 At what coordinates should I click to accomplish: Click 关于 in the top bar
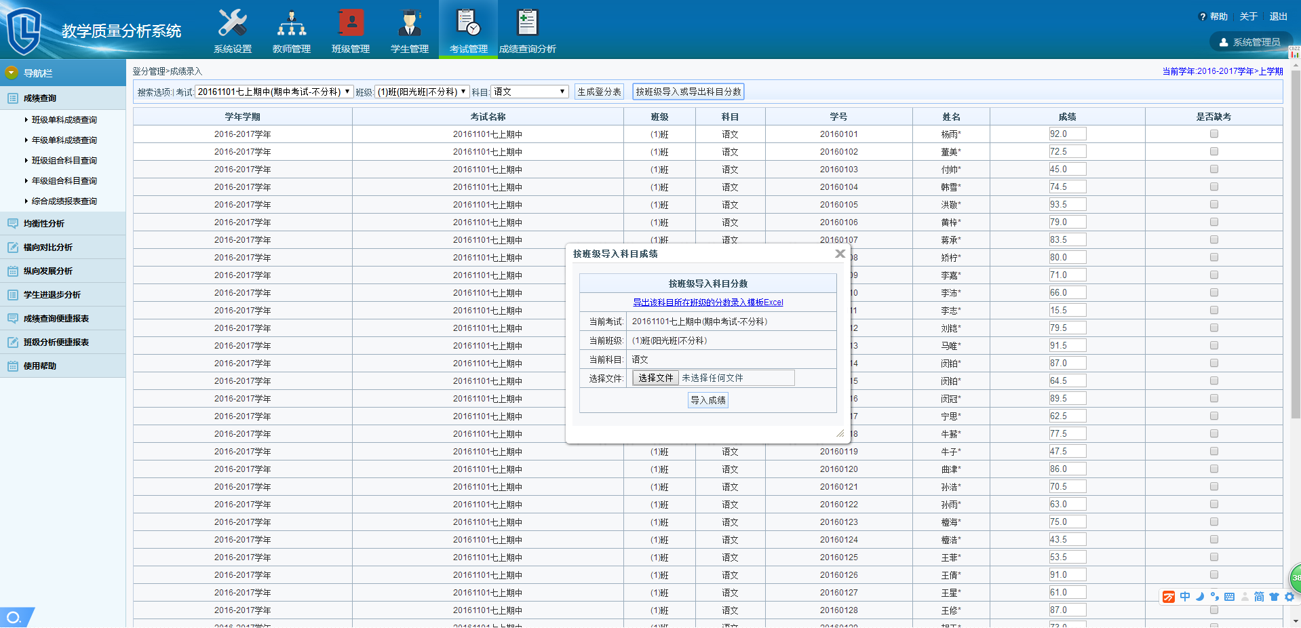tap(1249, 16)
